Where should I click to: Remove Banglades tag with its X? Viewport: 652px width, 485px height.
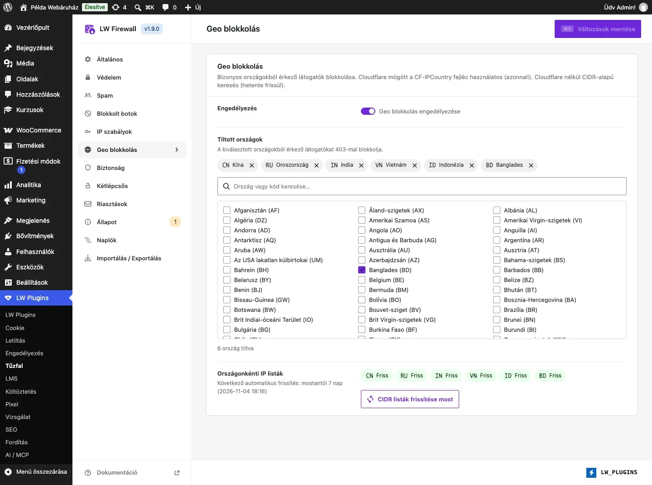click(x=531, y=165)
